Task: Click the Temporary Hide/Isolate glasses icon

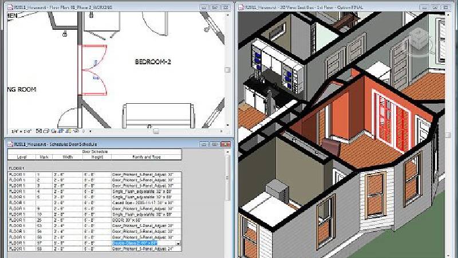Action: [x=76, y=131]
